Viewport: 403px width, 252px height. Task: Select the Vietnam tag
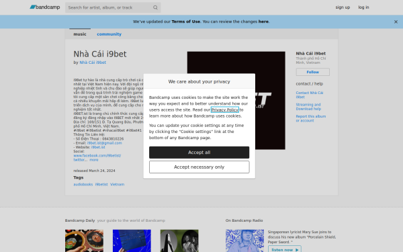coord(117,184)
